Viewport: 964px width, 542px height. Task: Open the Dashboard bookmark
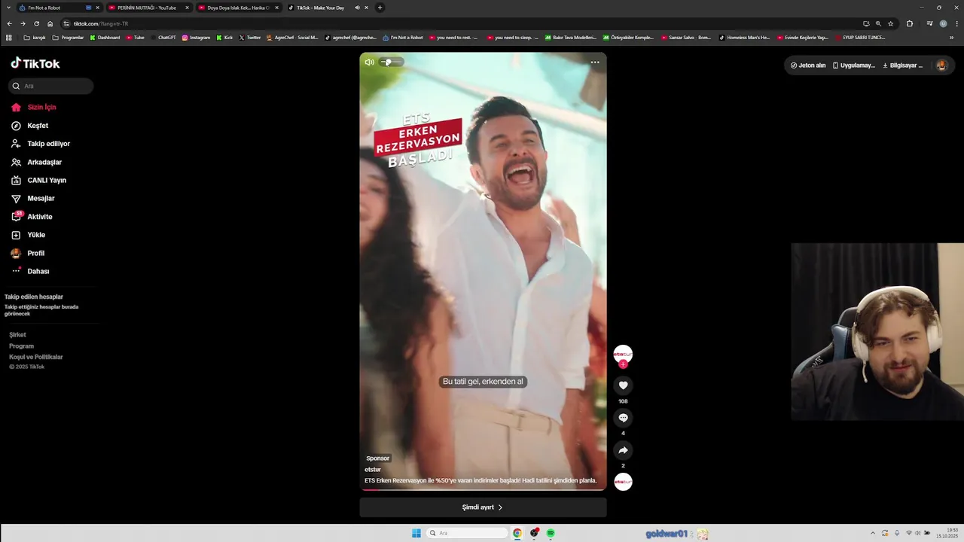click(105, 38)
